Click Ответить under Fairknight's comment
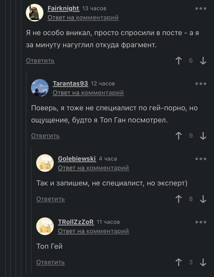Viewport: 214px width, 277px height. tap(40, 60)
